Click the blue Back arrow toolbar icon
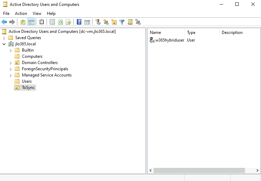The image size is (261, 181). tap(4, 22)
